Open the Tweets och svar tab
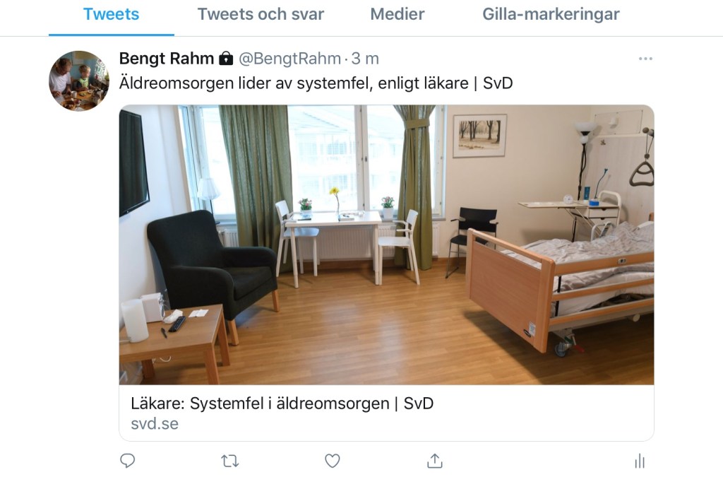723x477 pixels. (261, 14)
